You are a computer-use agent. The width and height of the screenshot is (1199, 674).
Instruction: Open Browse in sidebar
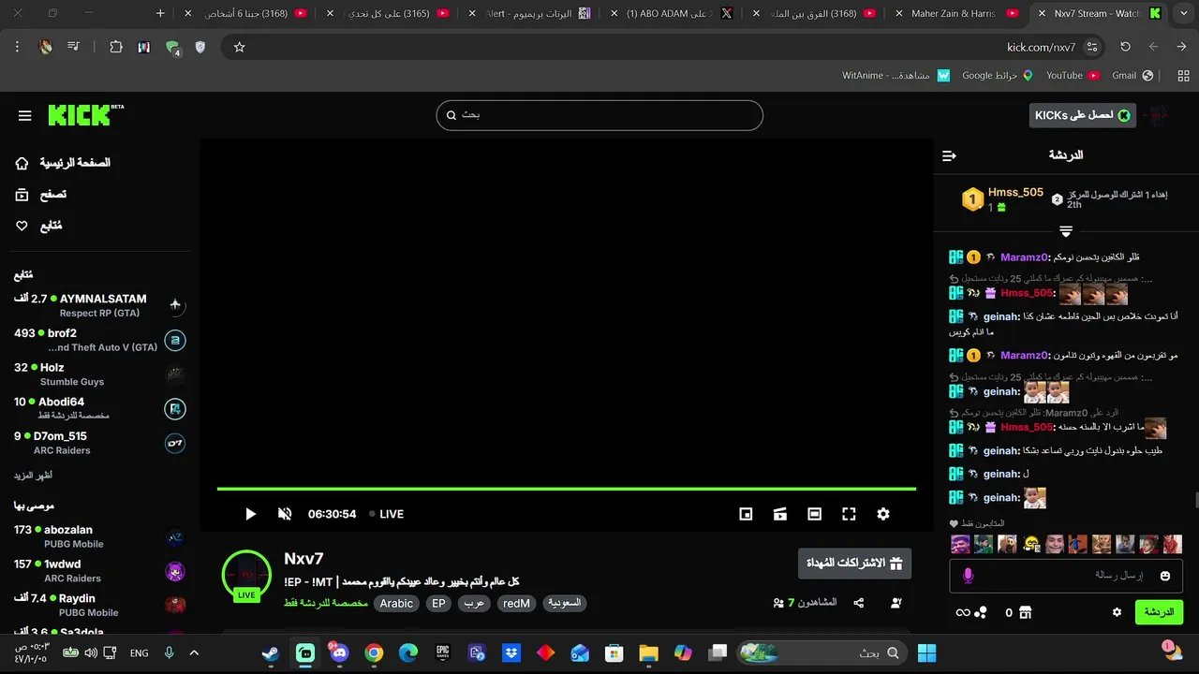click(x=41, y=195)
